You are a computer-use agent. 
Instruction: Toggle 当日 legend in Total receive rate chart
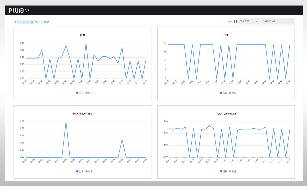(x=223, y=171)
